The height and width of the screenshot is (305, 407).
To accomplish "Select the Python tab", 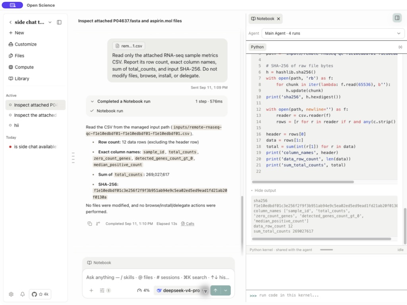I will (257, 47).
